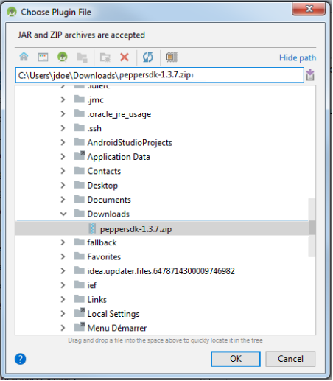Open help with the question mark icon

click(x=21, y=359)
